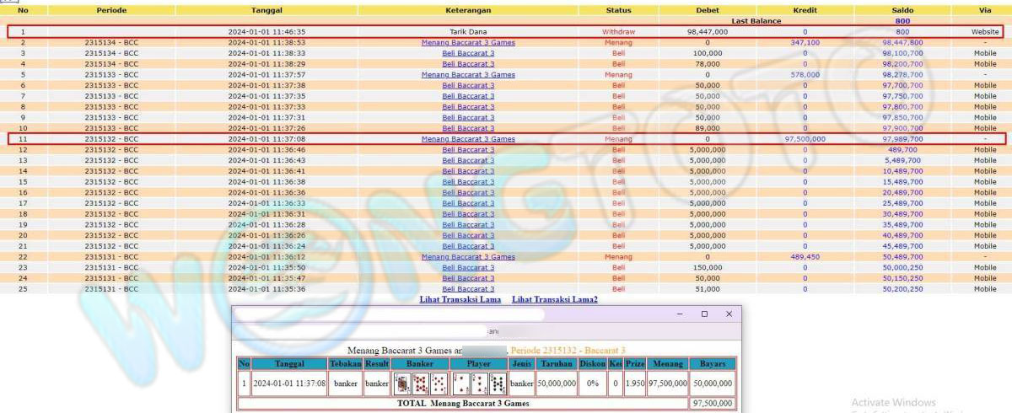1012x413 pixels.
Task: Click the banker's middle card image
Action: point(421,383)
